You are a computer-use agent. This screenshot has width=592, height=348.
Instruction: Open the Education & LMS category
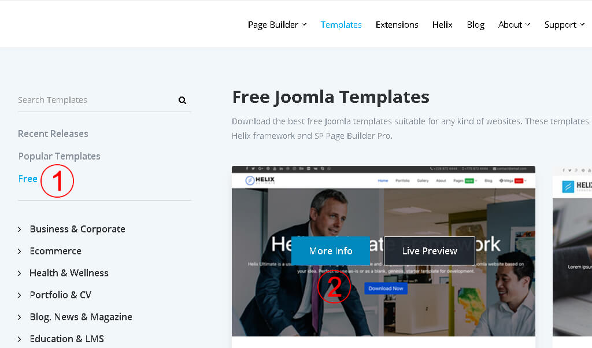coord(67,339)
